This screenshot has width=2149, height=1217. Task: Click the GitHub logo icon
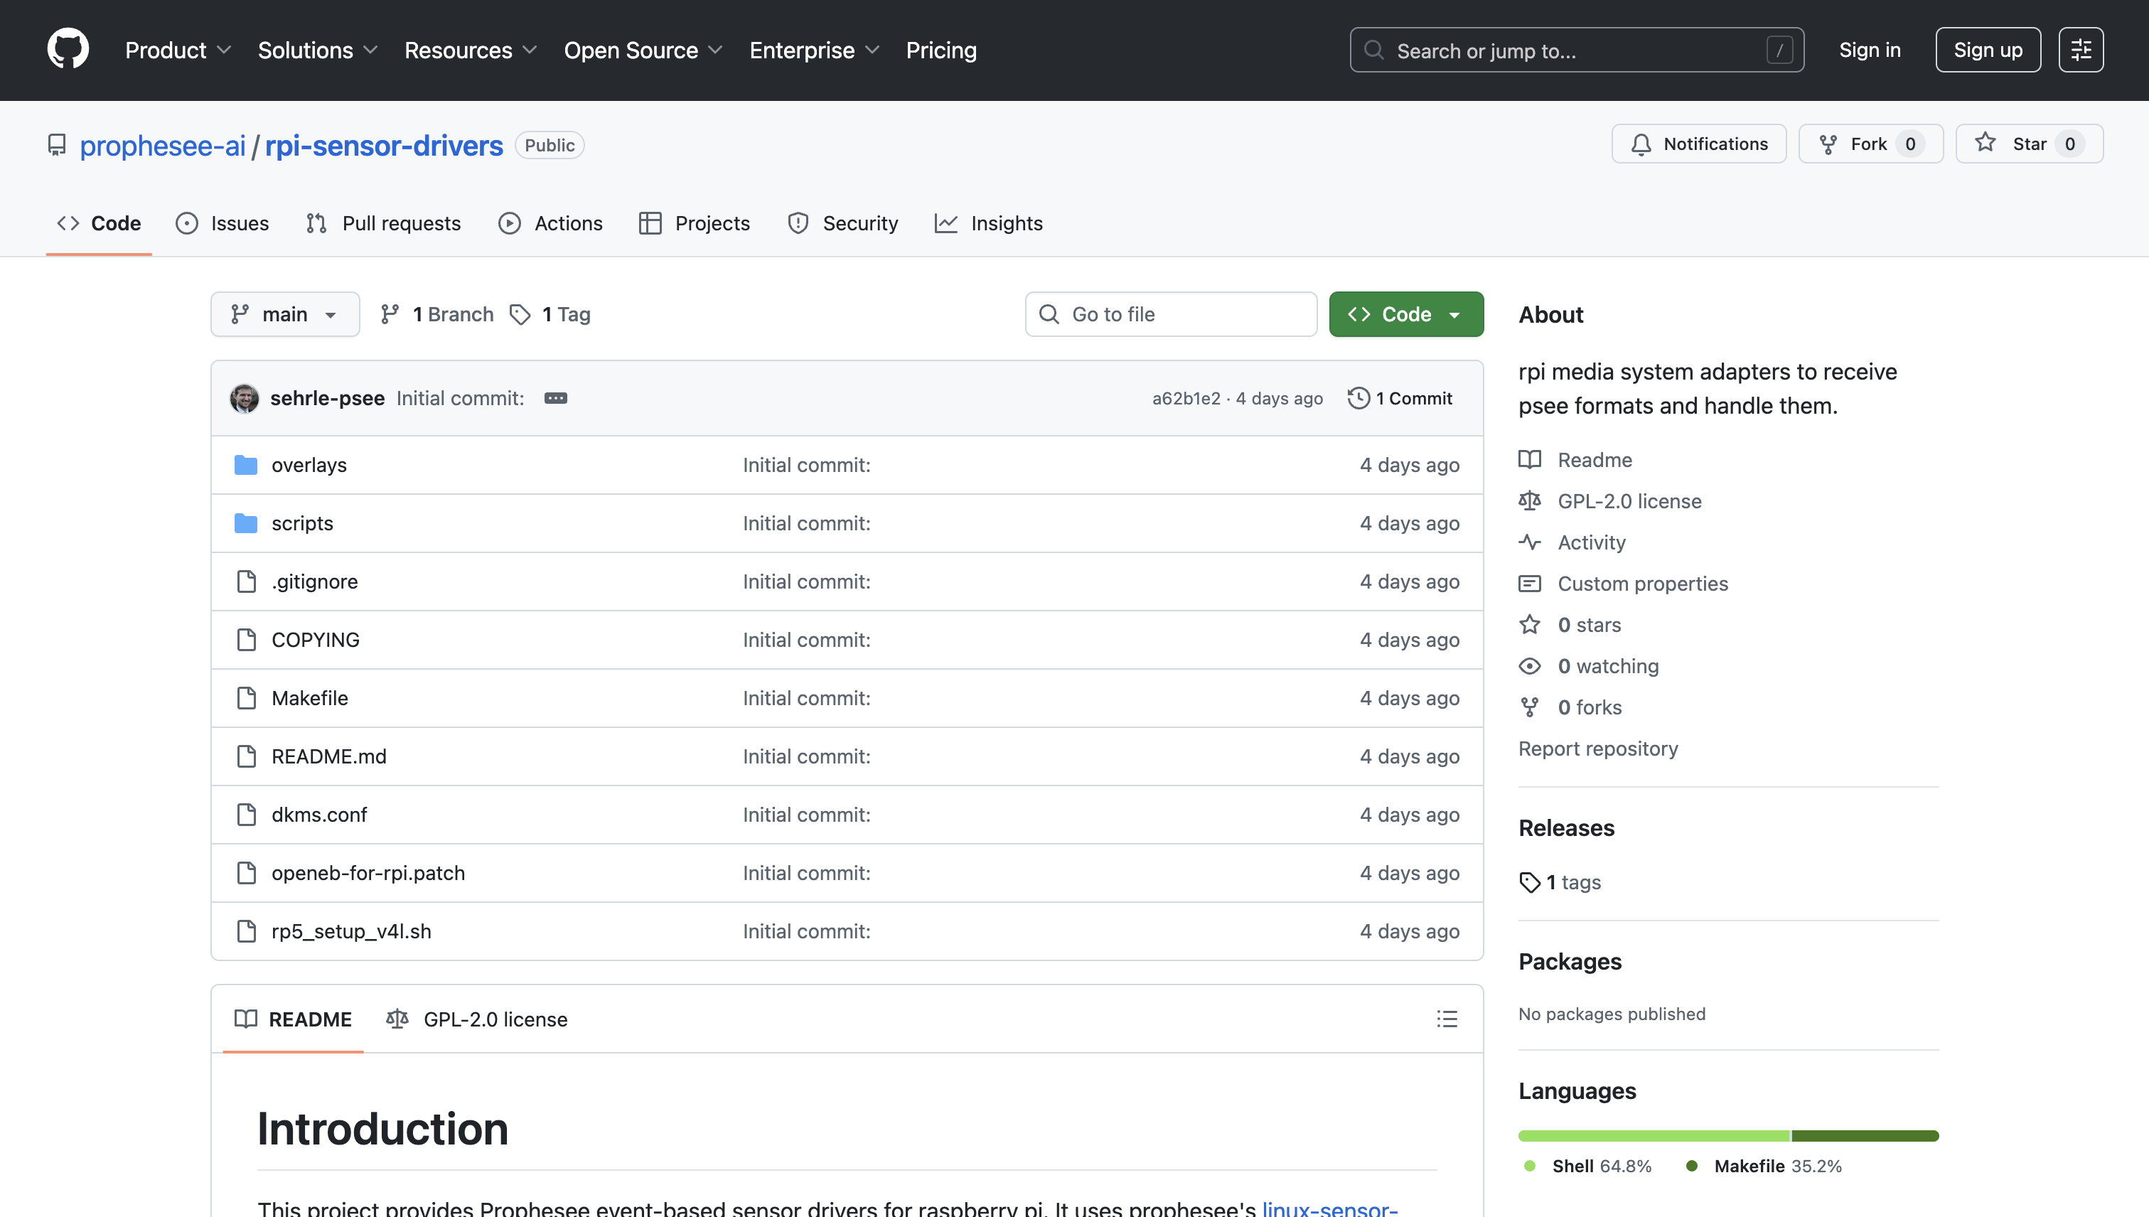[68, 49]
